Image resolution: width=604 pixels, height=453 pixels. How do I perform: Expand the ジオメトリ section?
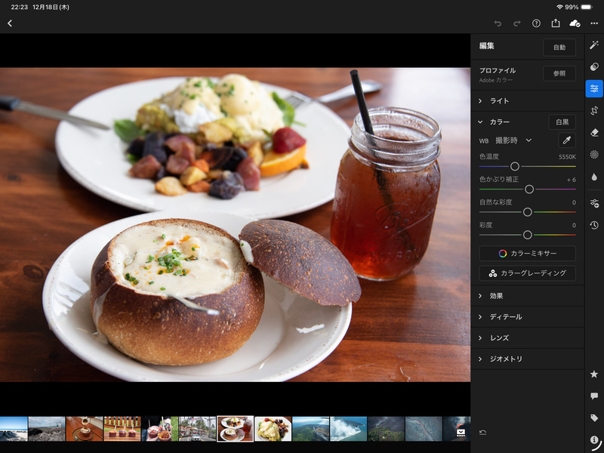pyautogui.click(x=527, y=359)
